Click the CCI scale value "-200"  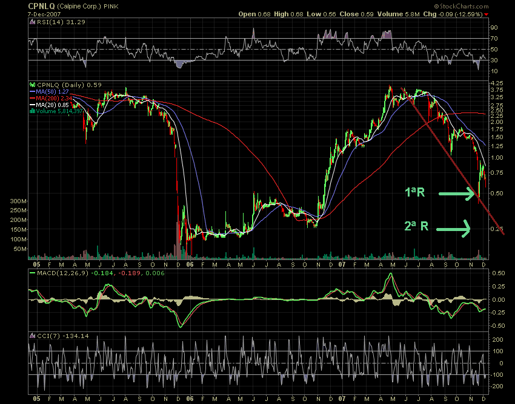pos(497,386)
